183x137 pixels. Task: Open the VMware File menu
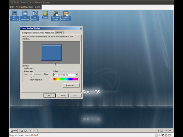point(12,7)
